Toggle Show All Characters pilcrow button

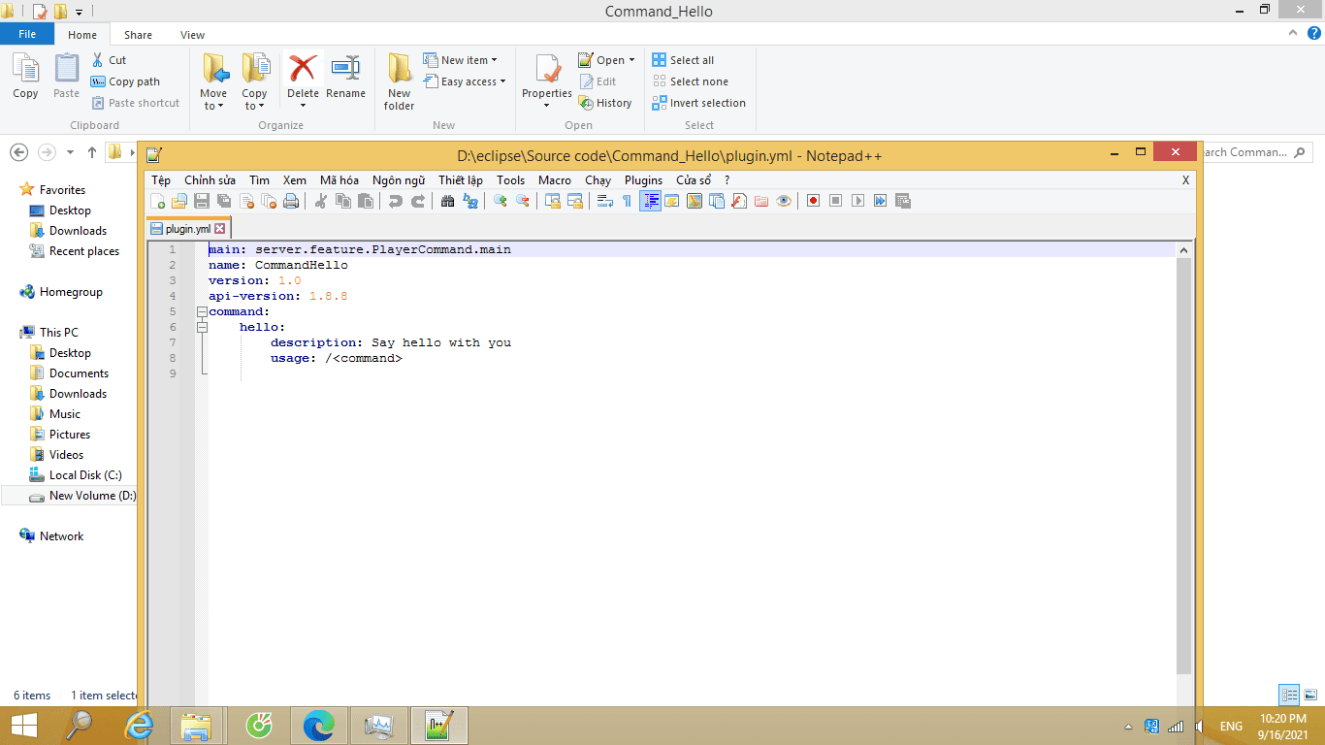[627, 201]
